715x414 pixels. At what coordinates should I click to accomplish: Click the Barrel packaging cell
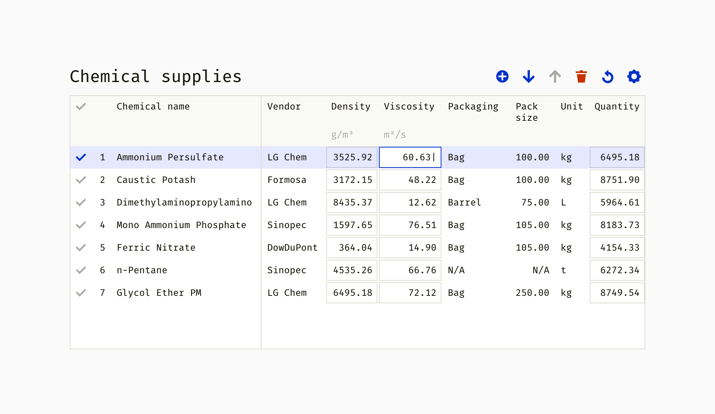click(x=464, y=202)
